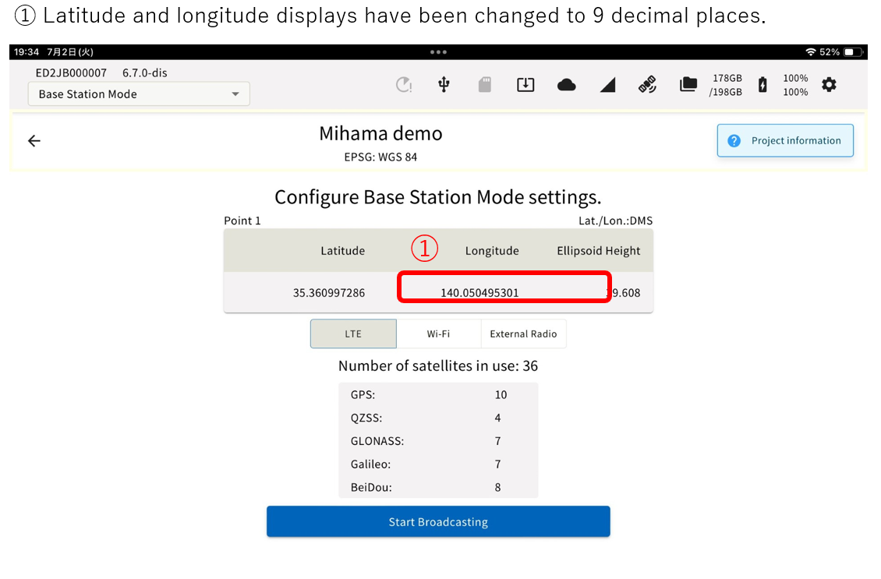Open the storage folders icon
Image resolution: width=881 pixels, height=579 pixels.
coord(688,85)
